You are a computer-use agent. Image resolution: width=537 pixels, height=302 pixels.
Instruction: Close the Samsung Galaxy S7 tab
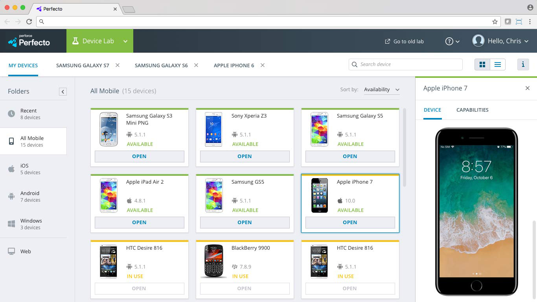[x=118, y=65]
